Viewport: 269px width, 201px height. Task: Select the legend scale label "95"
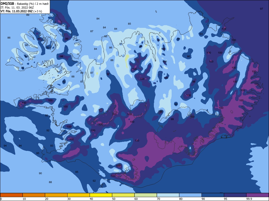[226, 199]
